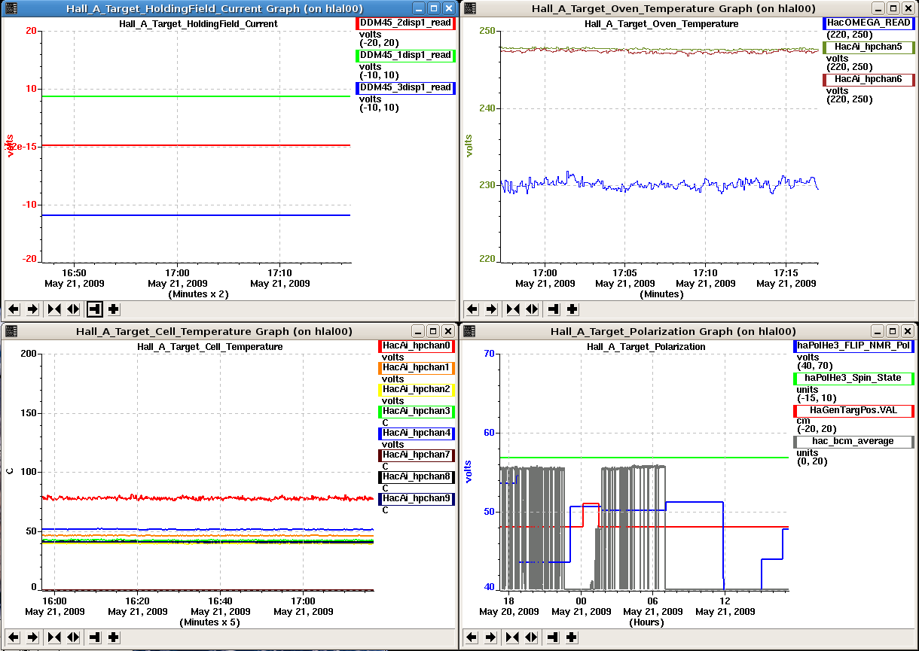This screenshot has width=919, height=651.
Task: Click the inward-arrows icon in Polarization toolbar
Action: point(513,637)
